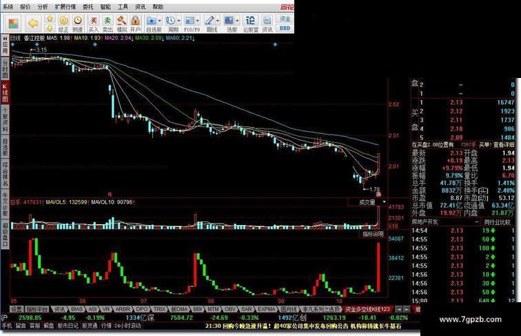
Task: Open the 帮助 help menu
Action: point(158,7)
